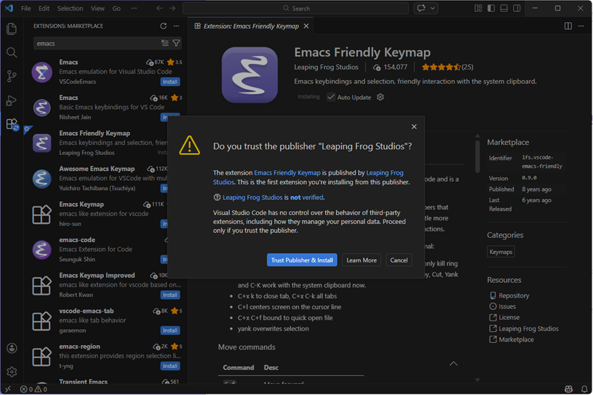Viewport: 593px width, 395px height.
Task: Open the Selection menu
Action: pos(70,9)
